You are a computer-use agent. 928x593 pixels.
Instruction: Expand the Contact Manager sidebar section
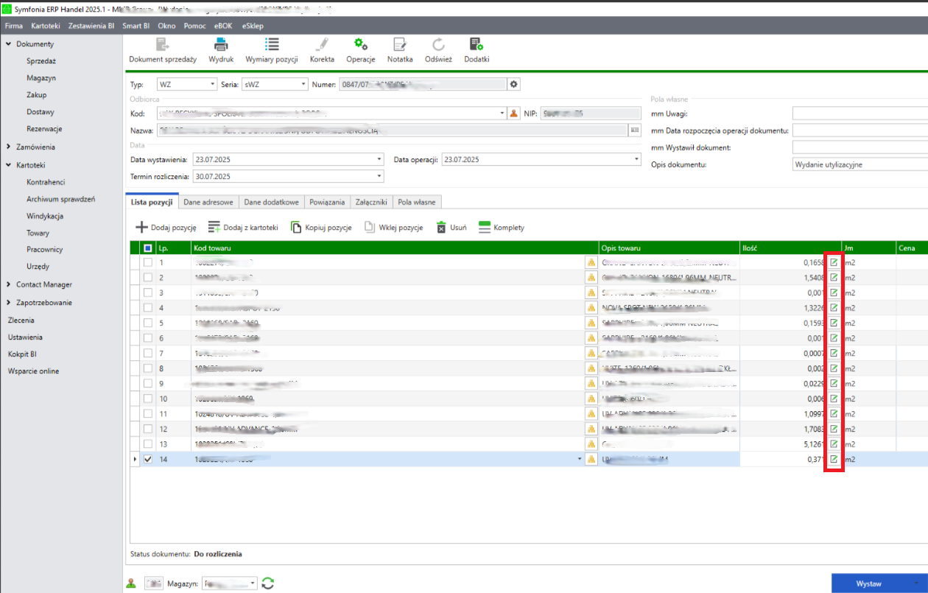[8, 284]
